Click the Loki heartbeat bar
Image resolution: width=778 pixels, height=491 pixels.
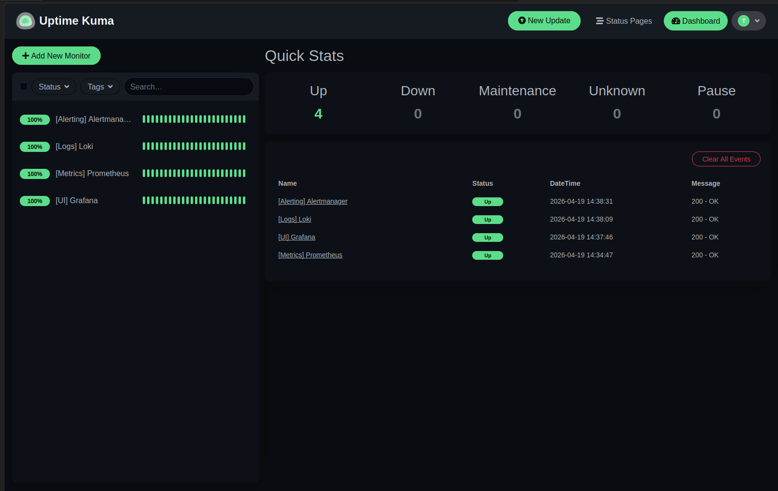194,146
